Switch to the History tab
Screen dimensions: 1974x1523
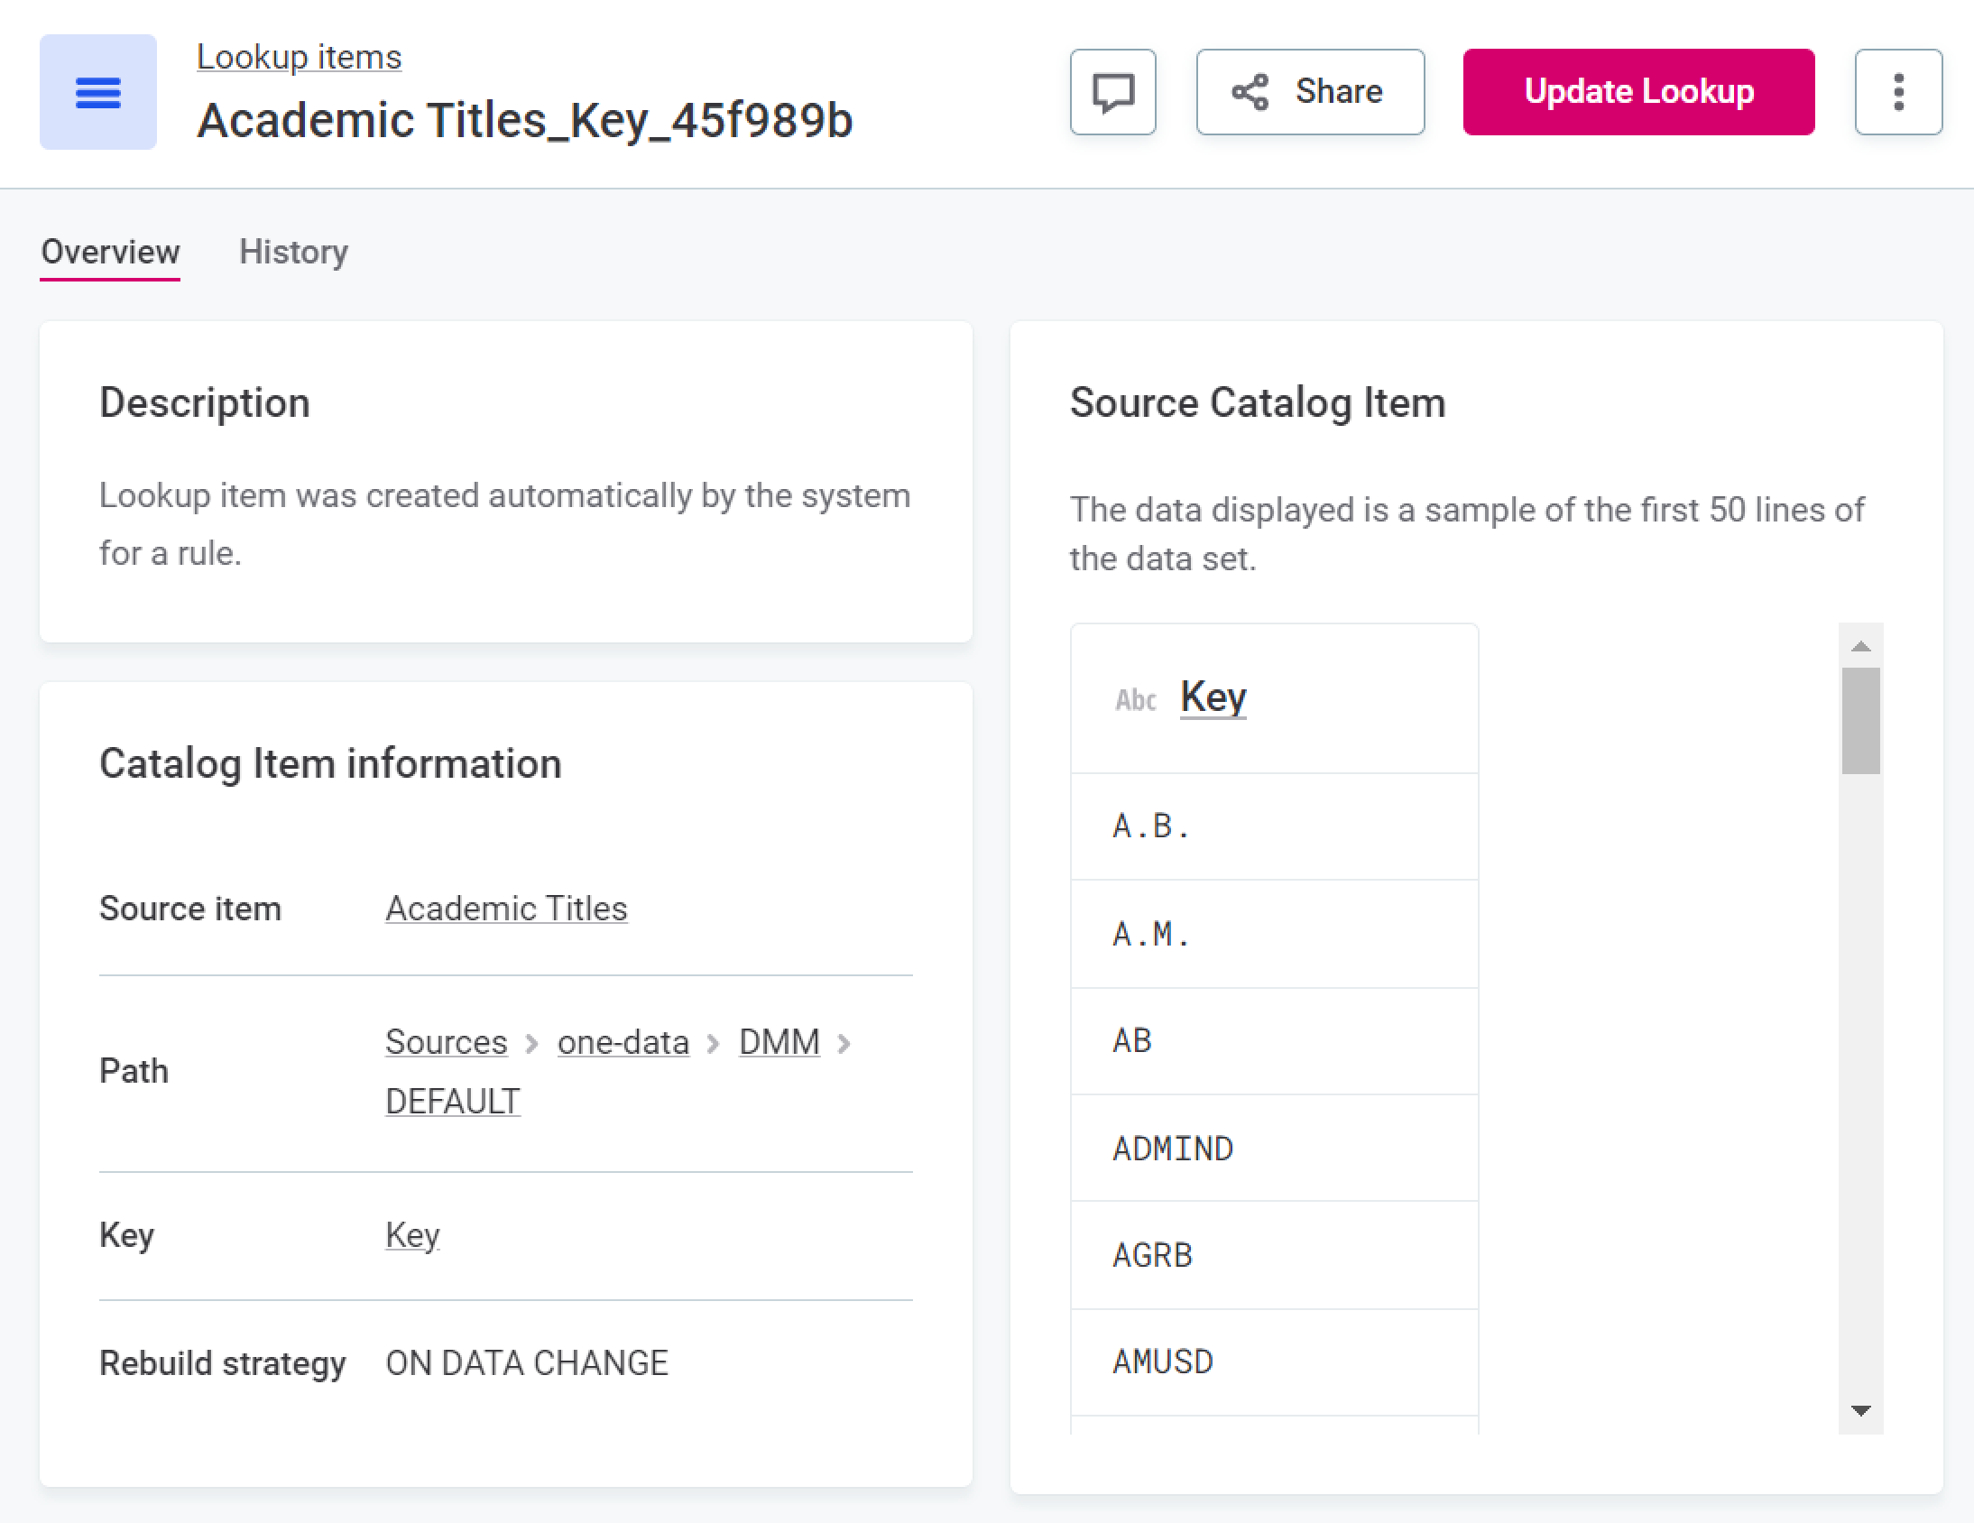pyautogui.click(x=293, y=252)
